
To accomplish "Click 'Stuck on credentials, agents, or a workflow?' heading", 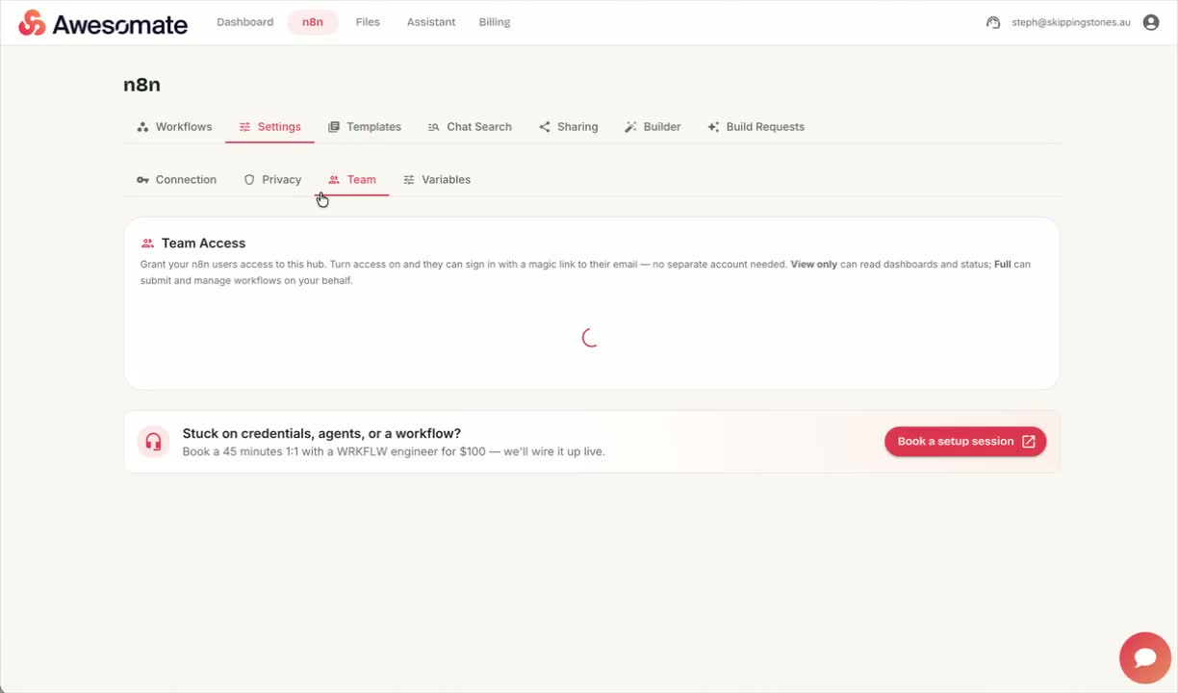I will coord(321,434).
